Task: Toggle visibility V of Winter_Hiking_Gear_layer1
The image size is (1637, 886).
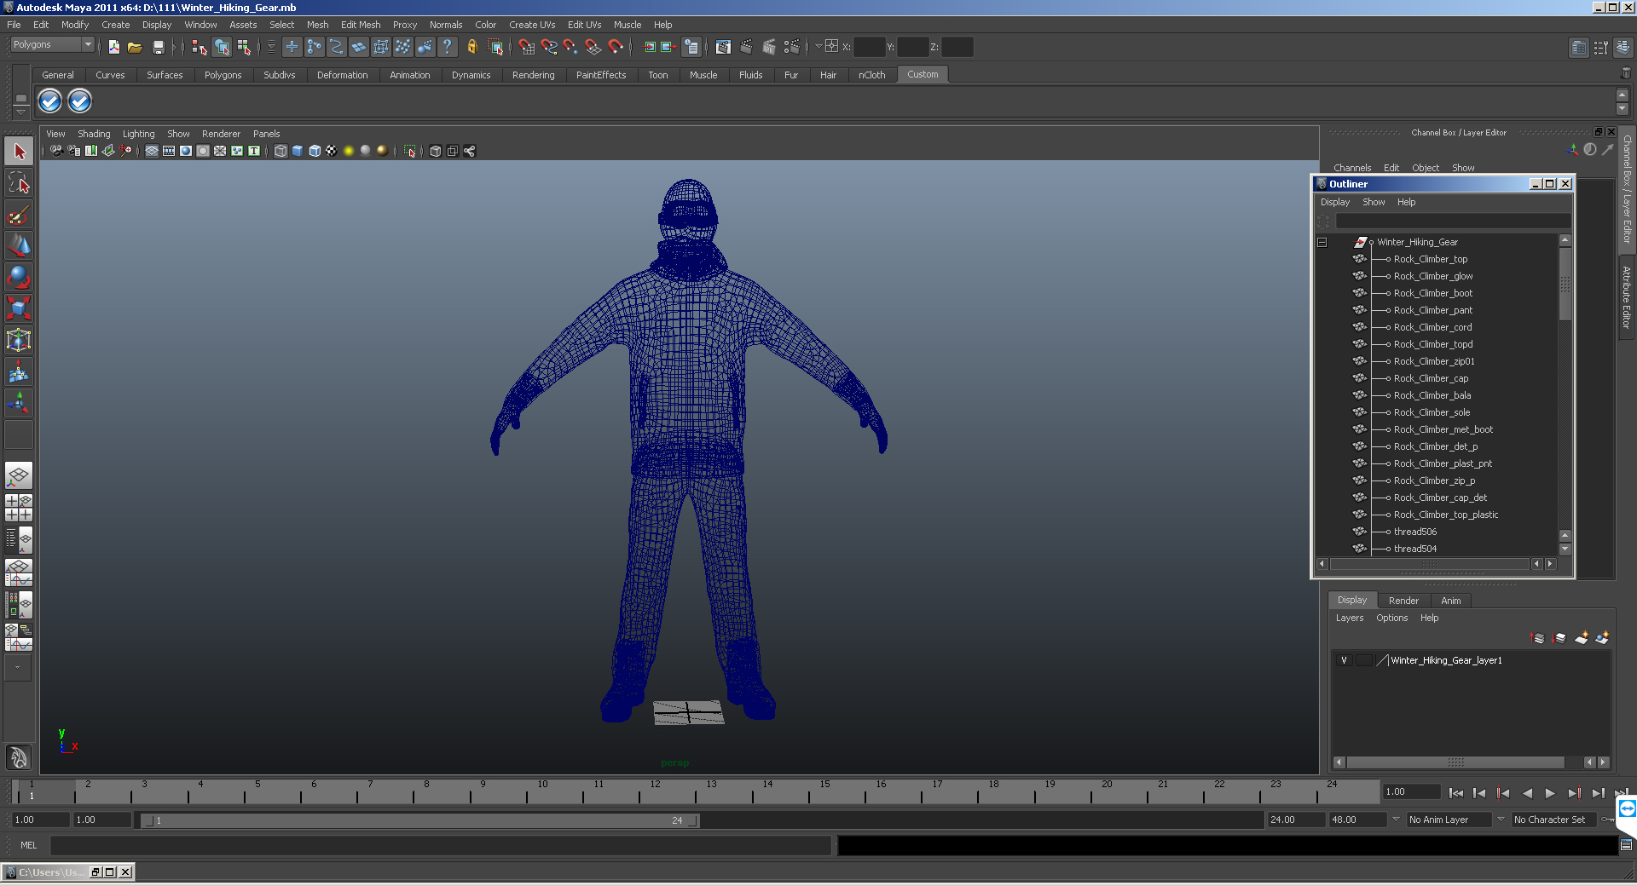Action: coord(1345,660)
